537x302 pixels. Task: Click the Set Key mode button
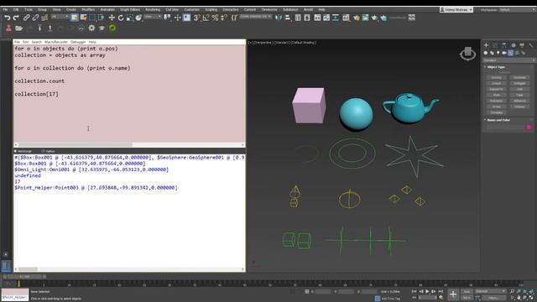pyautogui.click(x=467, y=298)
